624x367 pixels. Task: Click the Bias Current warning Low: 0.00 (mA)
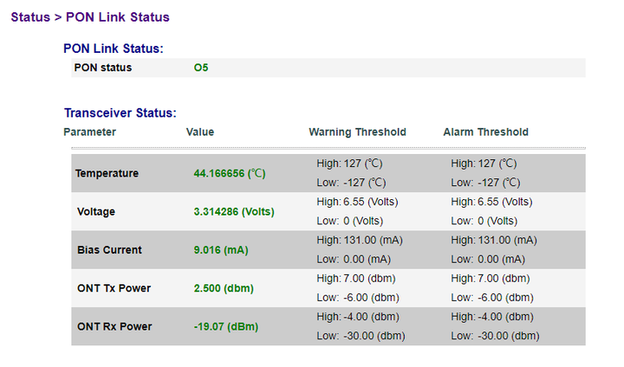point(354,260)
